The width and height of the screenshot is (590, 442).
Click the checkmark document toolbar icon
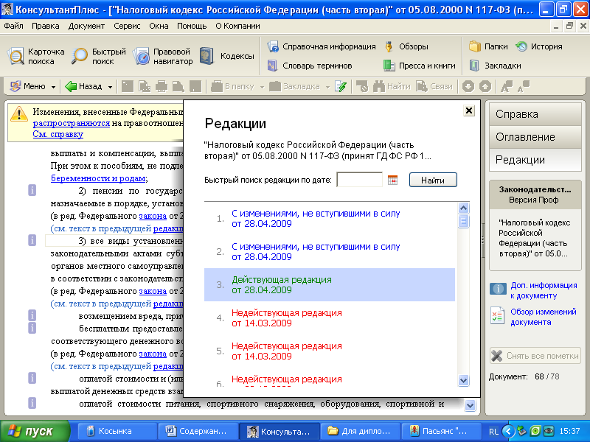click(341, 86)
